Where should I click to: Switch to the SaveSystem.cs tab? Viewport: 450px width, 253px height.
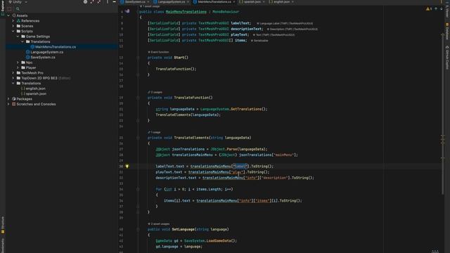(135, 1)
